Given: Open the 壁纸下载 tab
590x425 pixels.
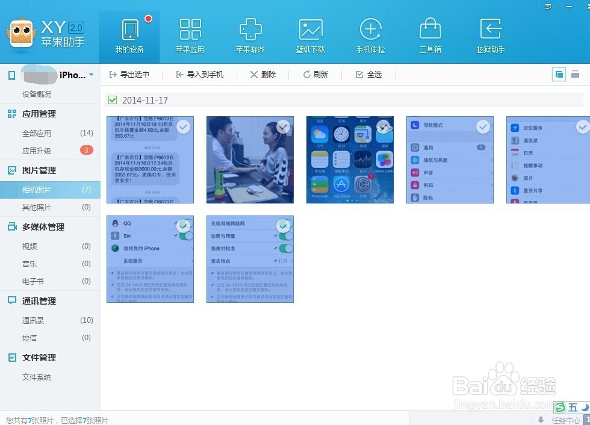Looking at the screenshot, I should (x=311, y=37).
